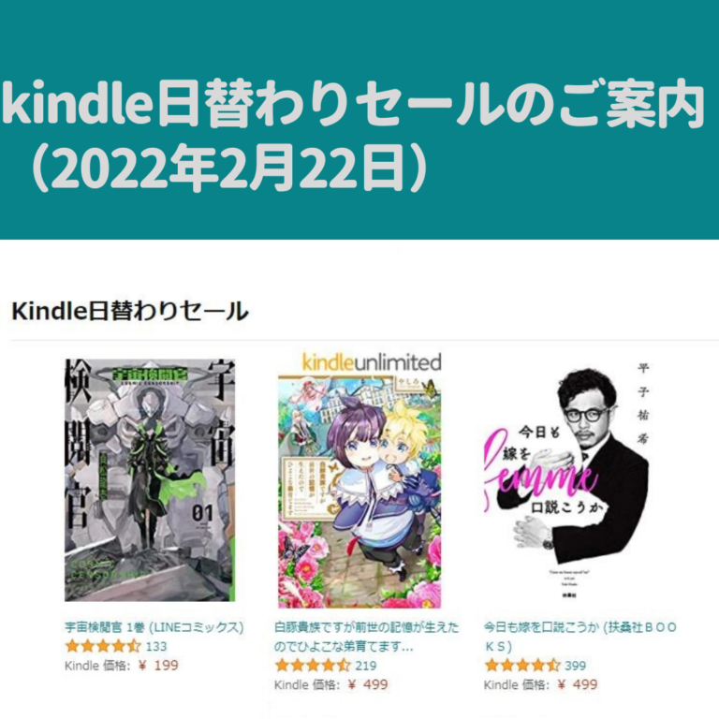719x719 pixels.
Task: Click the ¥499 price under 今日も嫁を口説こうか
Action: pos(578,684)
